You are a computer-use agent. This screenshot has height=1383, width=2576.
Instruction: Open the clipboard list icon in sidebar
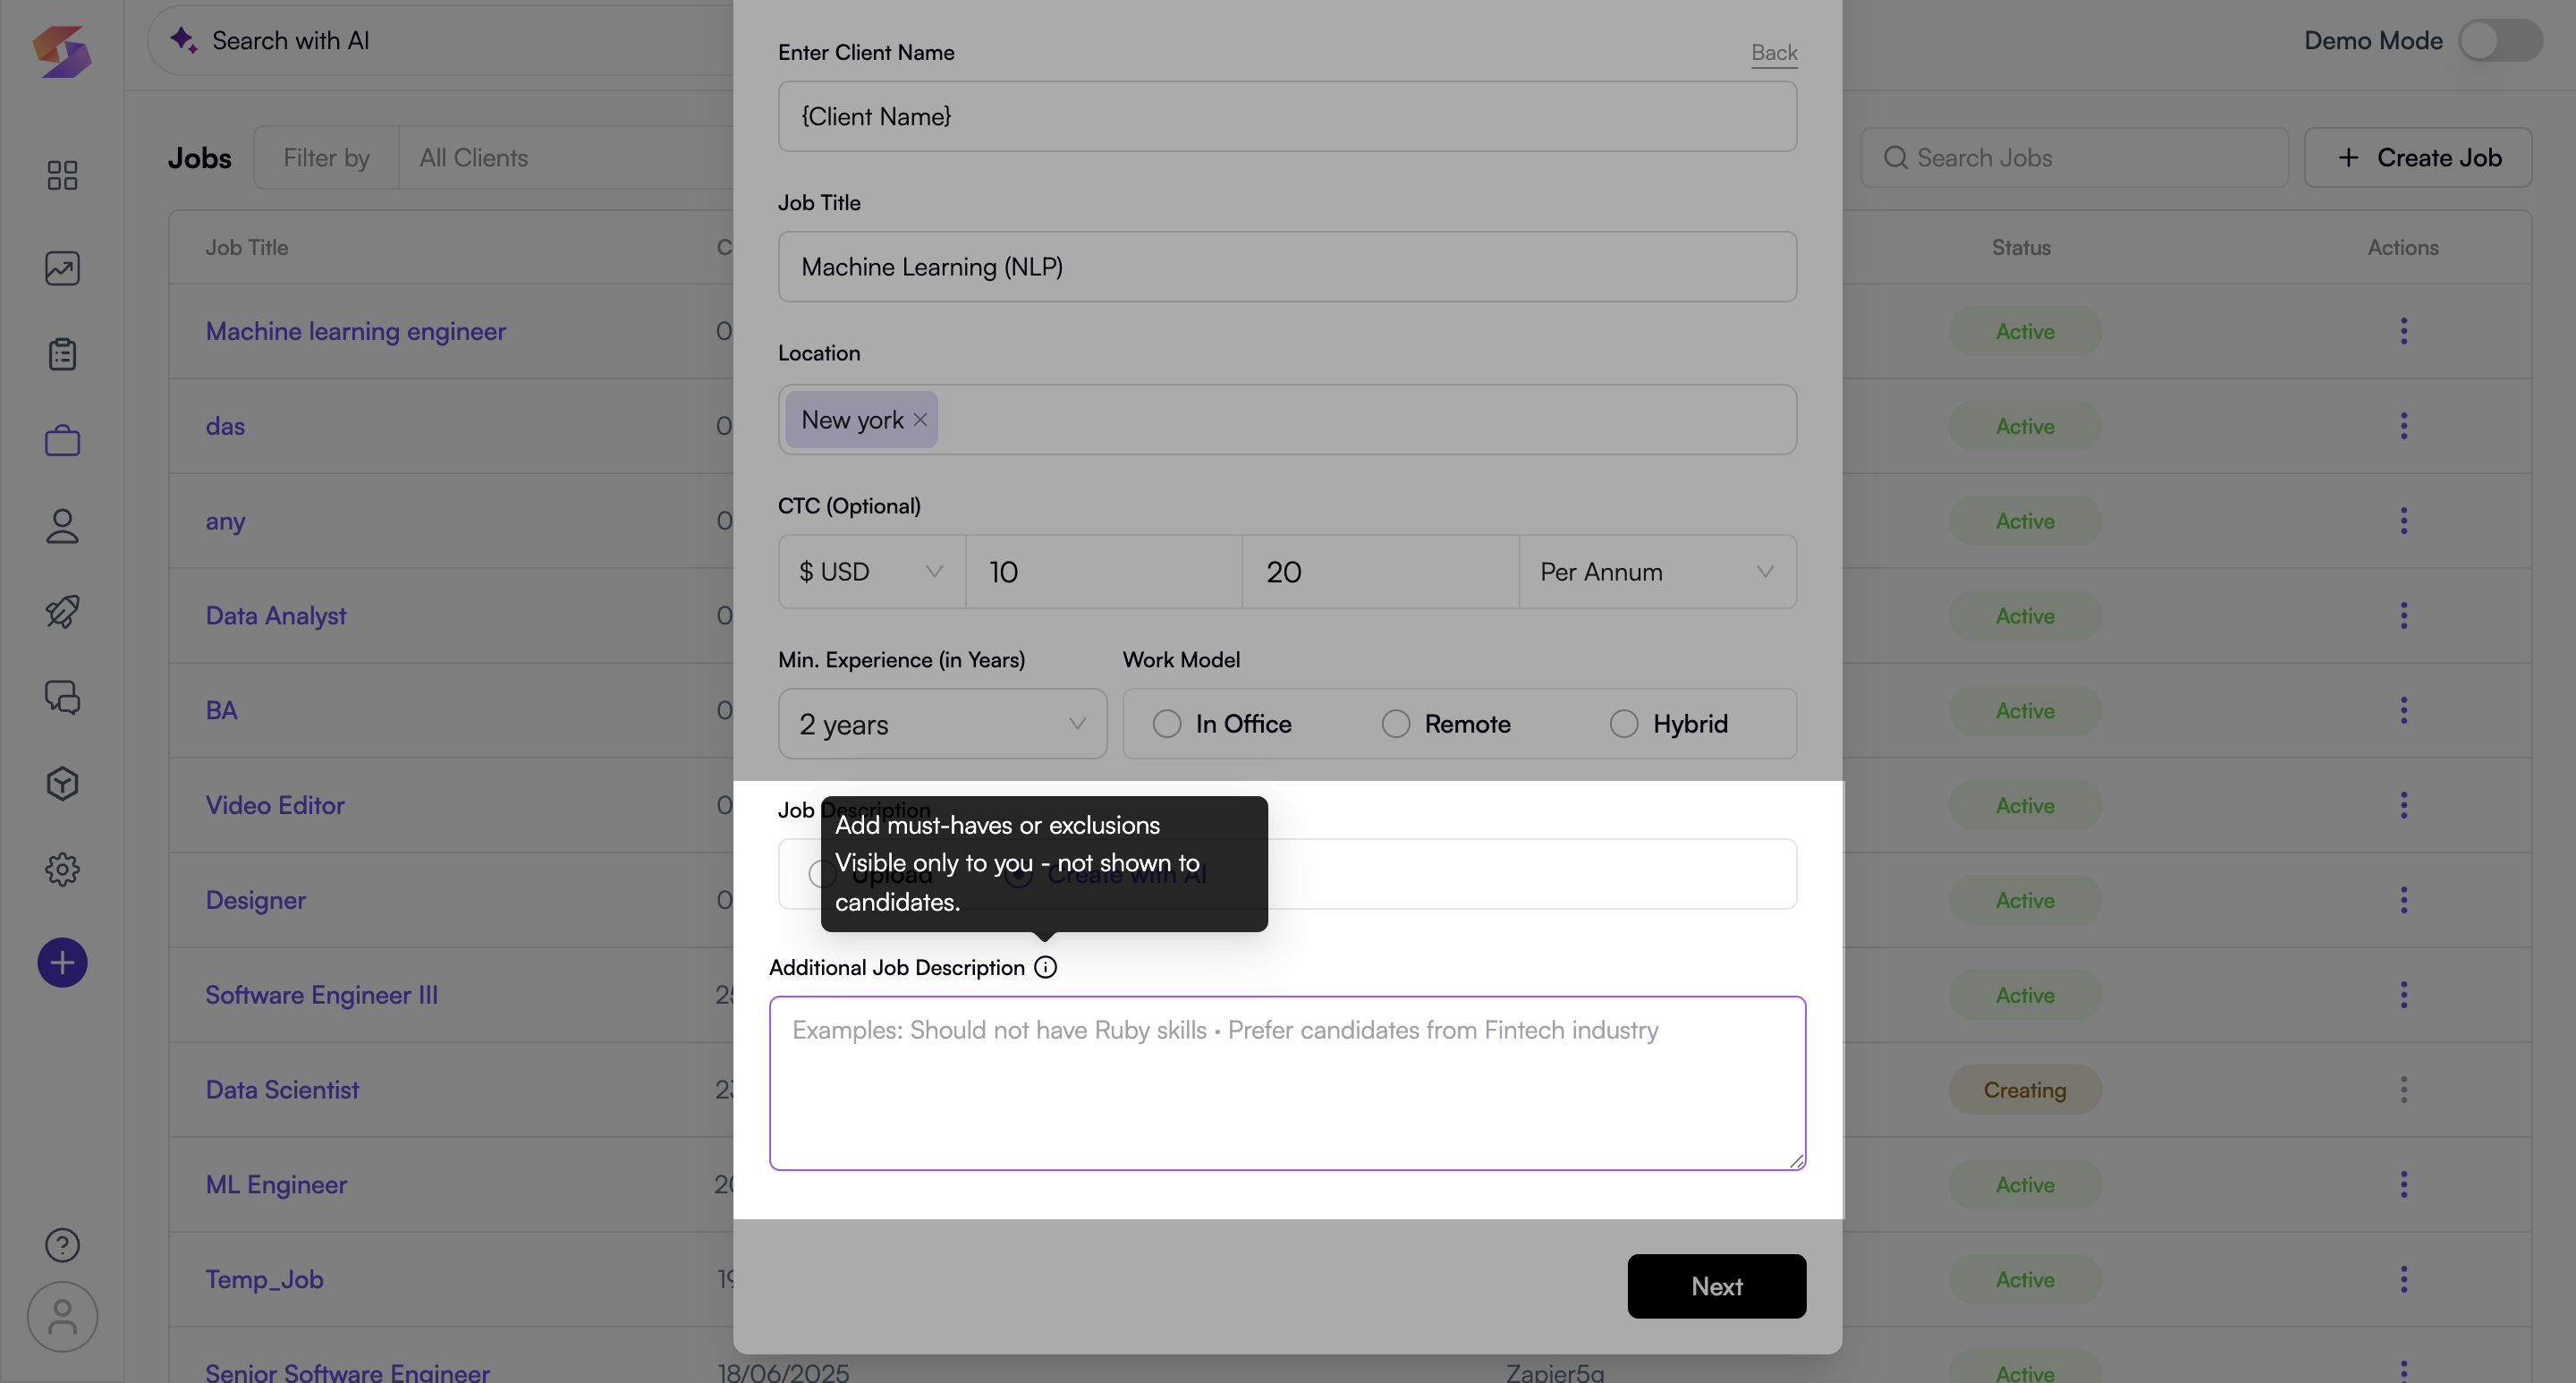tap(62, 353)
